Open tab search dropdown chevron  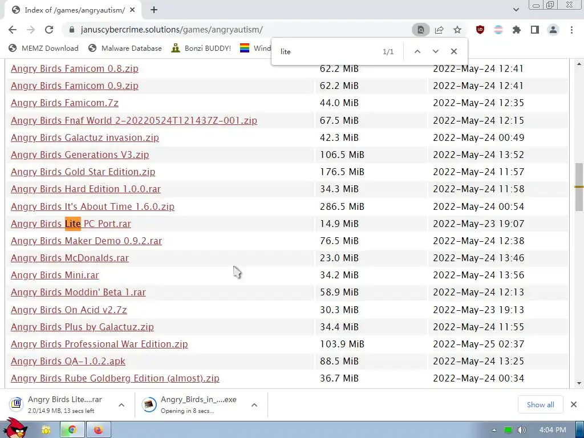click(516, 10)
